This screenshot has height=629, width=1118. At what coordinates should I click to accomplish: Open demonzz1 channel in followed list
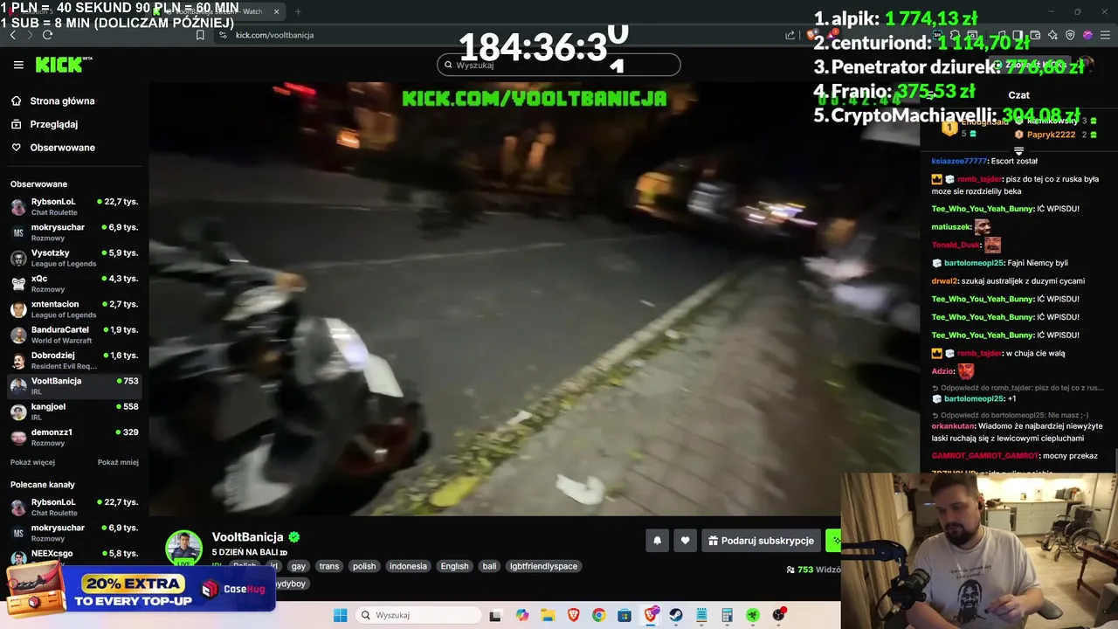[74, 437]
